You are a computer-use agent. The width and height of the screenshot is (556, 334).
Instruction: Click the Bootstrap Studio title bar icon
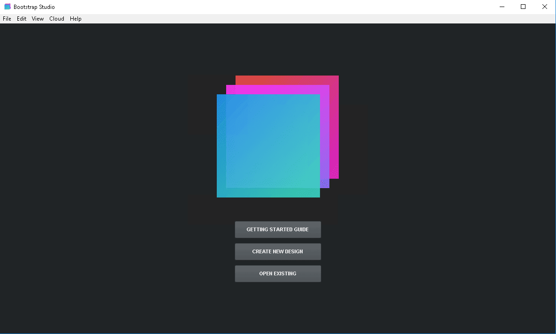(x=8, y=7)
